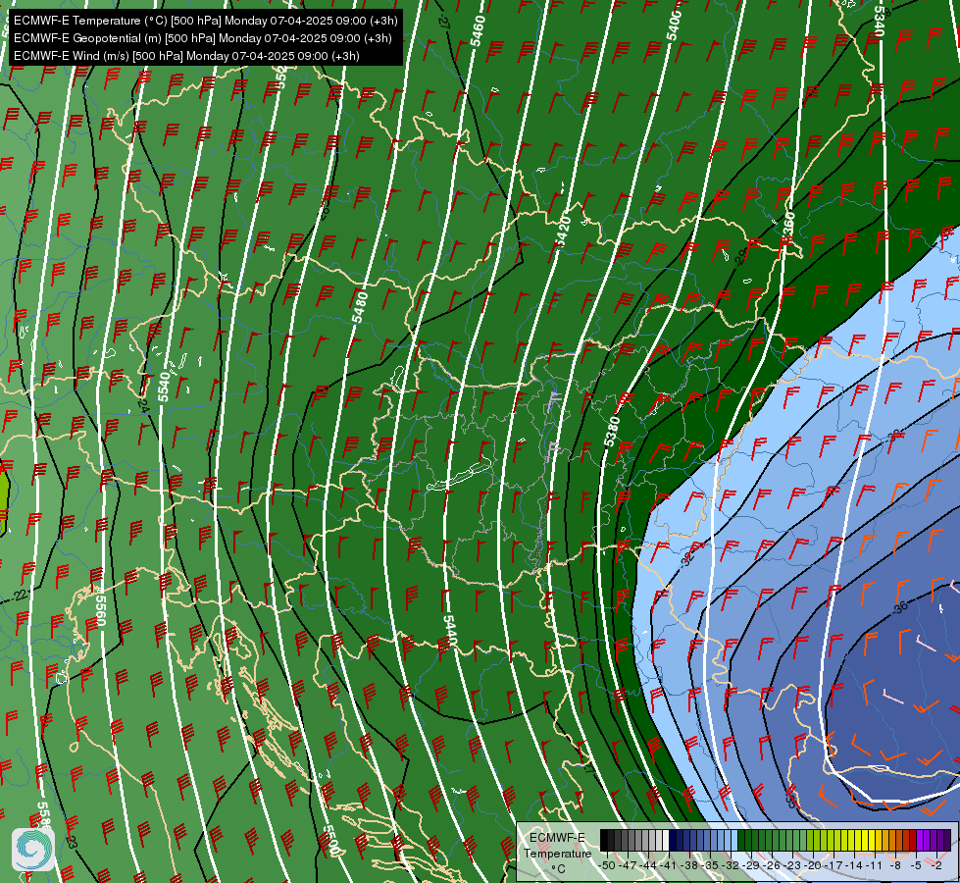This screenshot has height=883, width=960.
Task: Click the -29 isotherm label on the map
Action: coord(741,258)
